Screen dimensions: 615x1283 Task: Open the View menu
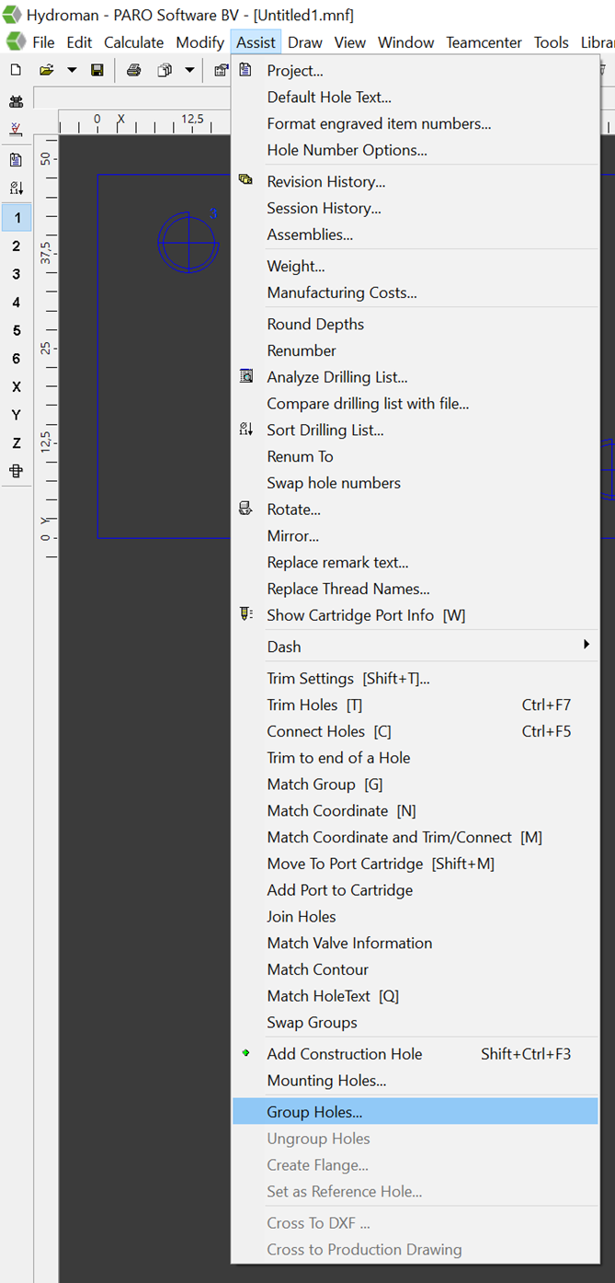tap(349, 42)
